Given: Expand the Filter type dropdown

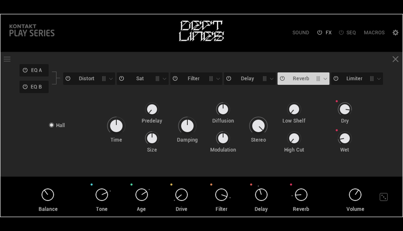Looking at the screenshot, I should (218, 79).
